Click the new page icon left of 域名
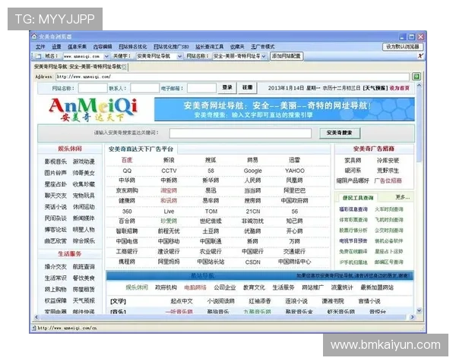 [x=38, y=56]
